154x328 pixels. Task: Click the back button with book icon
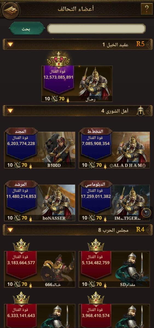10,10
